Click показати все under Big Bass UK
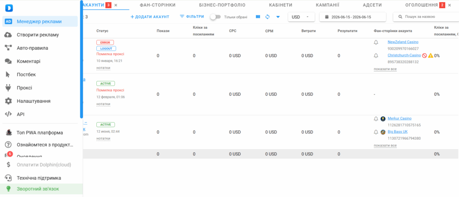Viewport: 459px width, 197px height. [x=385, y=145]
